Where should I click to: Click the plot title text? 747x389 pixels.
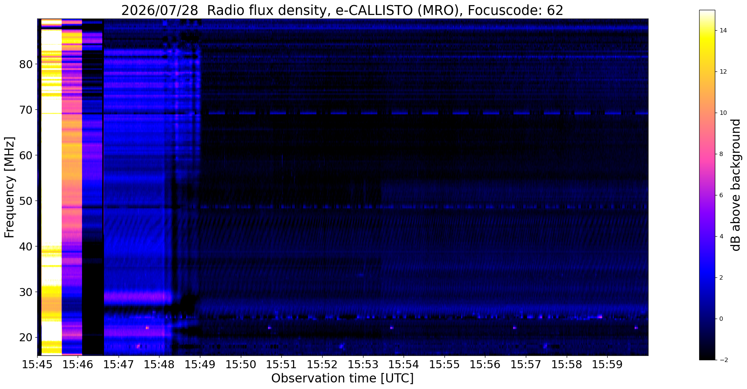[342, 10]
